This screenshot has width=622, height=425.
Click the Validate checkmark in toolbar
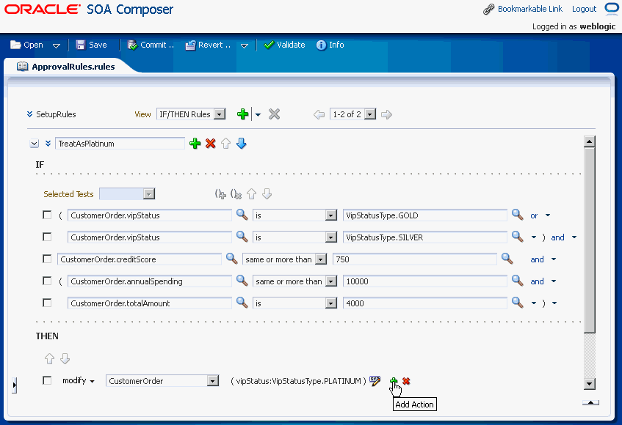pyautogui.click(x=284, y=45)
